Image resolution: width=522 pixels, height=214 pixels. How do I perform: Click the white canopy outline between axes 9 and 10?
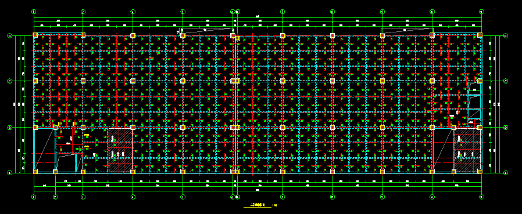[x=407, y=31]
